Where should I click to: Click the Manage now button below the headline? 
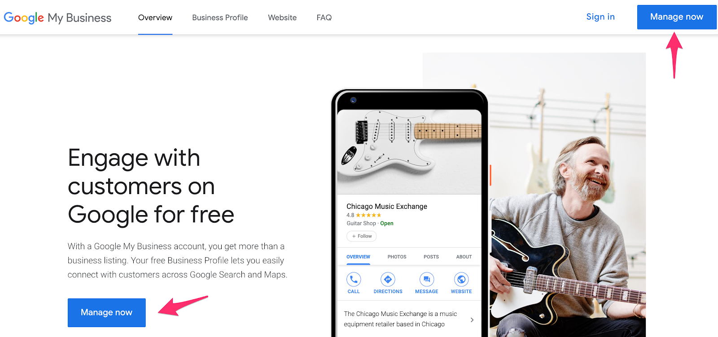[x=107, y=312]
